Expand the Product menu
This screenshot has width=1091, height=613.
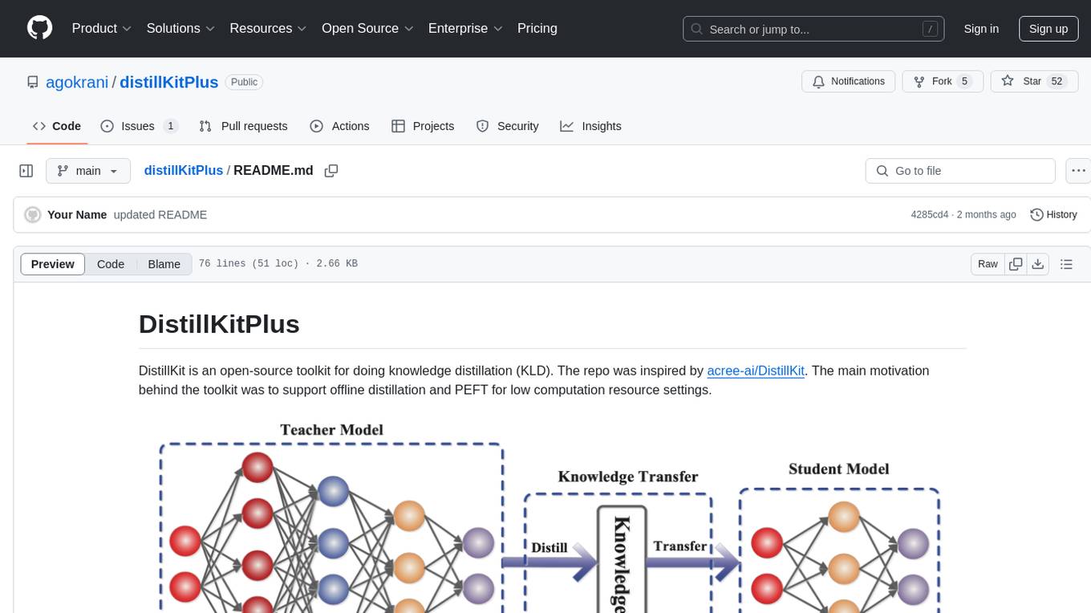coord(102,28)
